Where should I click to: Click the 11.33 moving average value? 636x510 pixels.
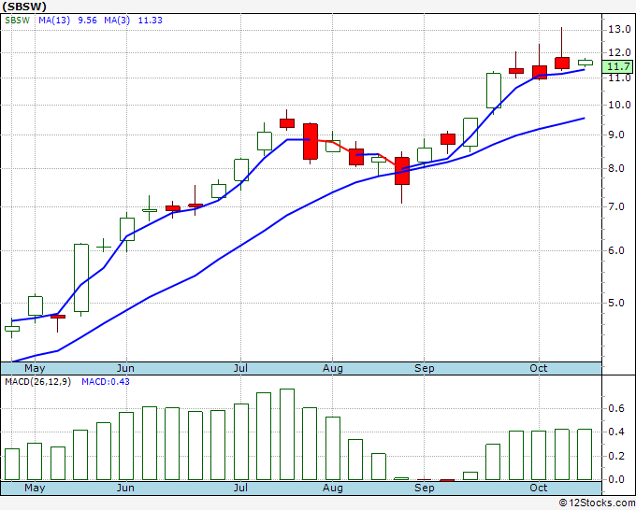150,21
